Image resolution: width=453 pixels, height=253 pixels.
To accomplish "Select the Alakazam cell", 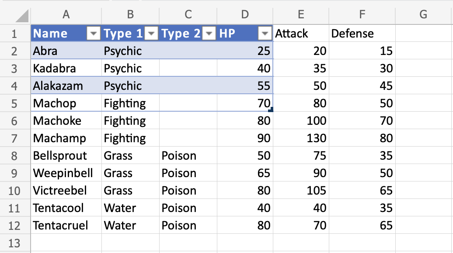I will (66, 86).
